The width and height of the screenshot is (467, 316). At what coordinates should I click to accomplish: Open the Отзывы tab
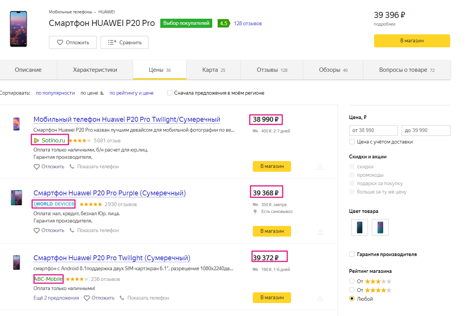coord(272,70)
